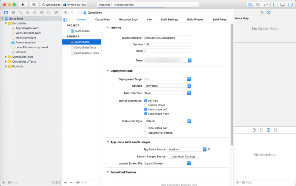Click the Bundle Identifier field

coord(168,38)
